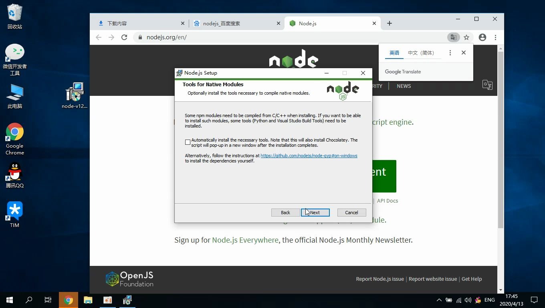Screen dimensions: 545x308
Task: Click the translate icon in address bar
Action: click(453, 37)
